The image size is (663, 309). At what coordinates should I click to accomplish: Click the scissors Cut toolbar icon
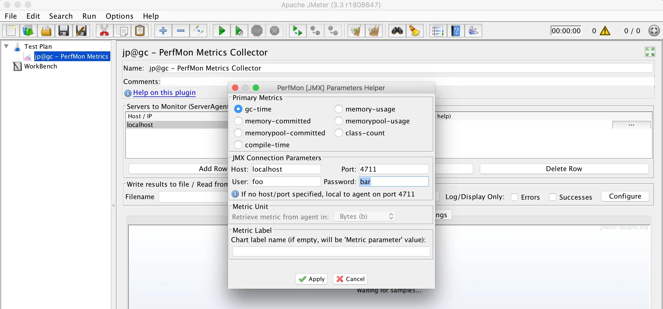point(104,31)
